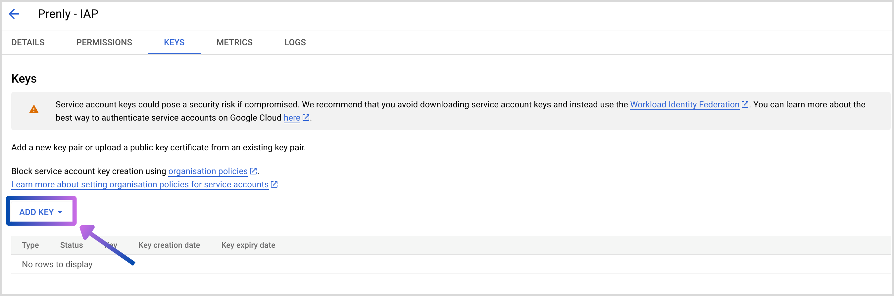Follow the 'here' authentication link
The width and height of the screenshot is (894, 296).
pos(291,118)
